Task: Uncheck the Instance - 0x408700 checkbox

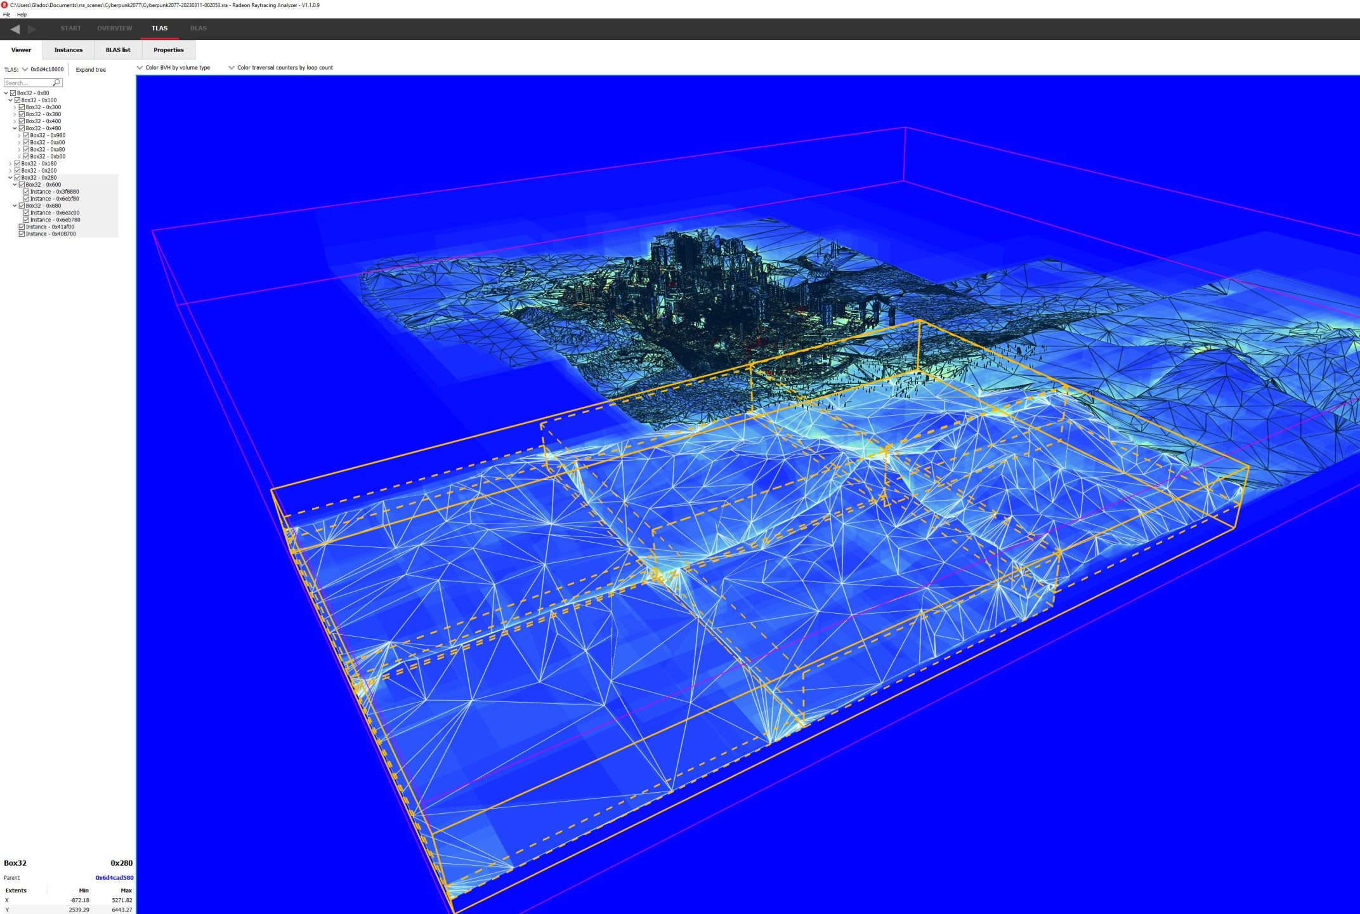Action: click(x=22, y=234)
